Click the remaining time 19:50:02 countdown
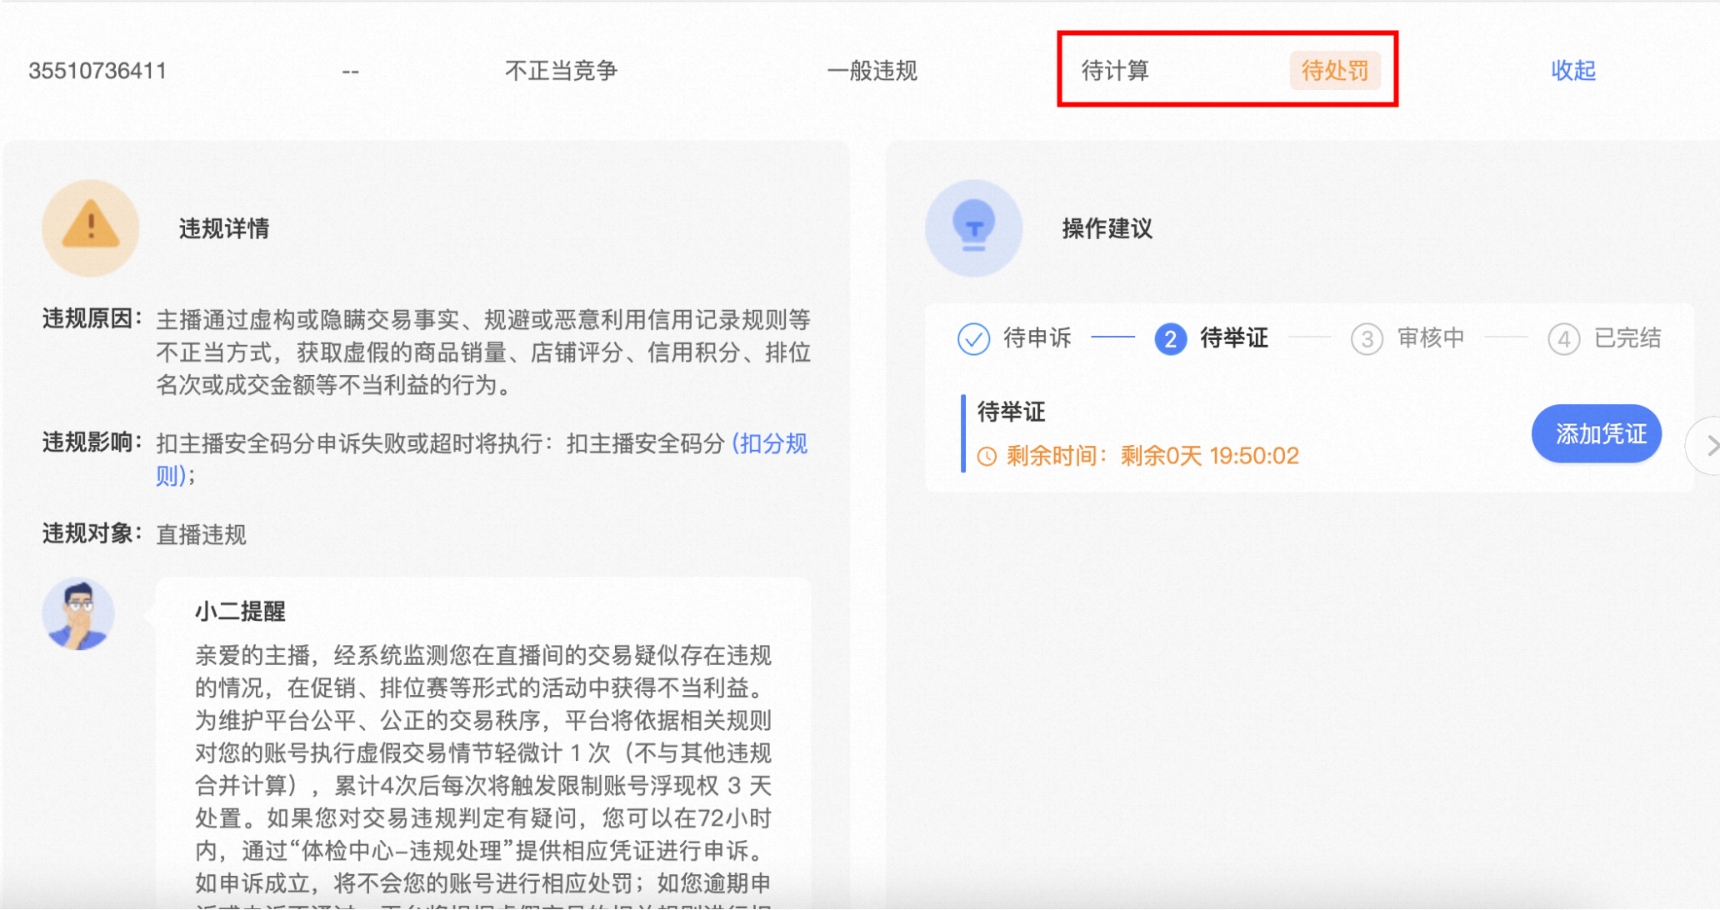Image resolution: width=1720 pixels, height=910 pixels. coord(1254,456)
